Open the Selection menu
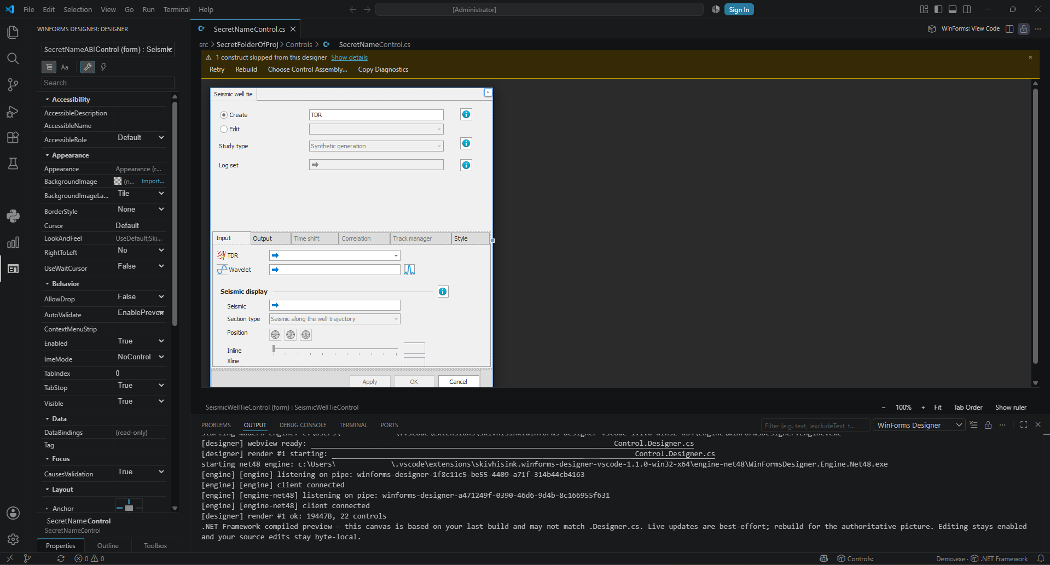The width and height of the screenshot is (1050, 565). click(x=78, y=9)
